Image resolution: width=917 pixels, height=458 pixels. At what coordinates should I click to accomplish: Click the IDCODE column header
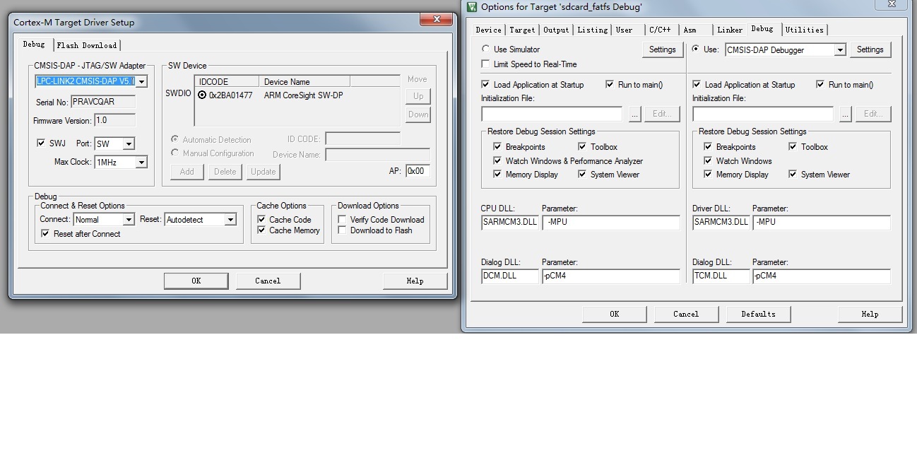(x=227, y=82)
